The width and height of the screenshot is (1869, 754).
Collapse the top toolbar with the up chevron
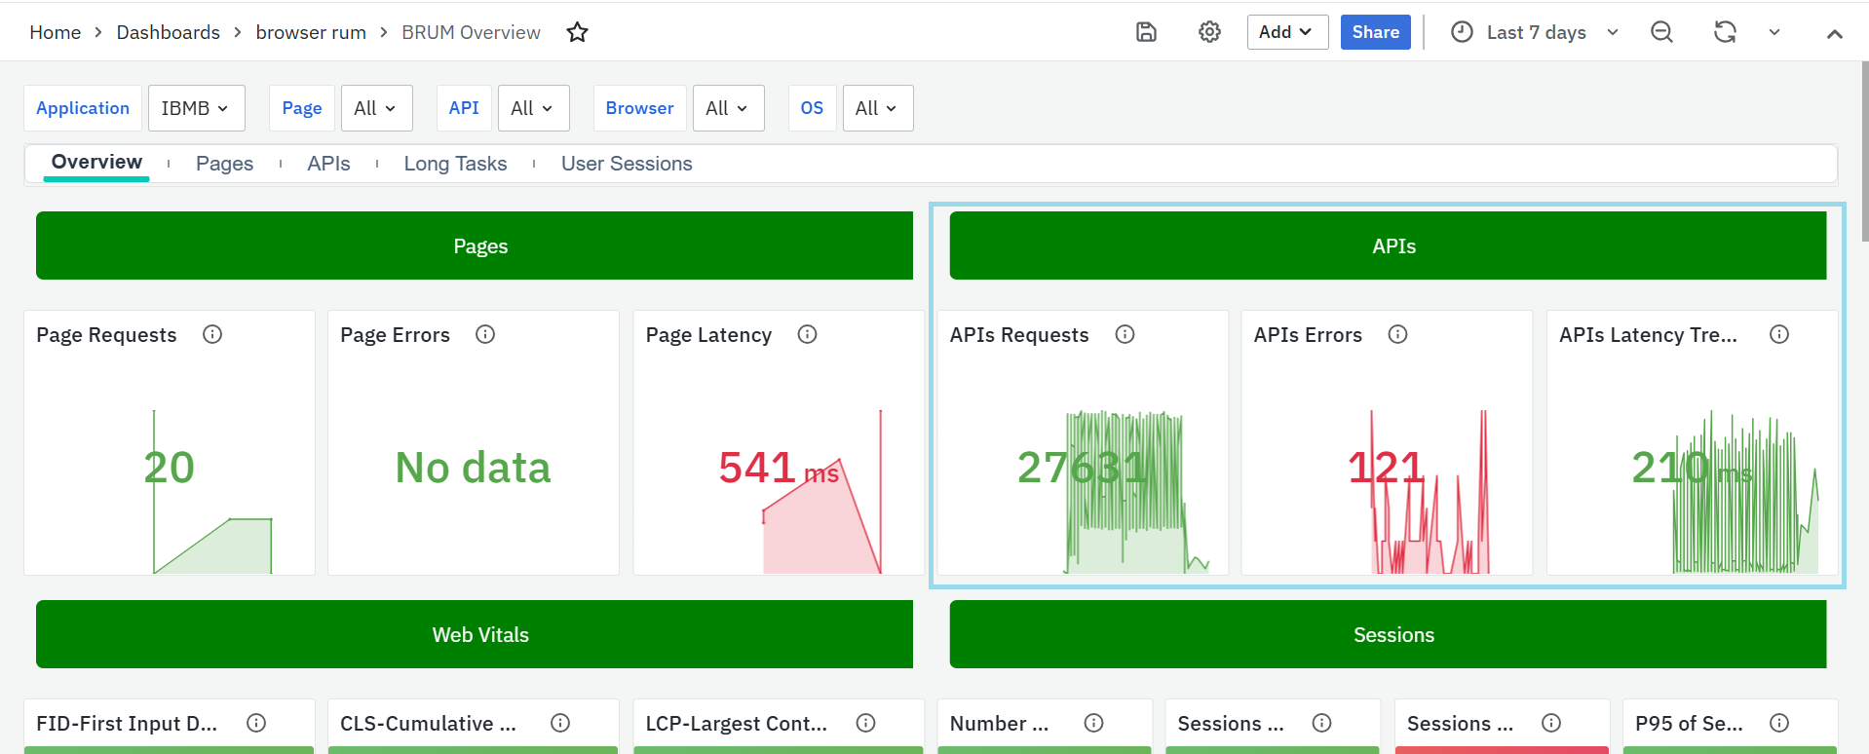point(1834,33)
